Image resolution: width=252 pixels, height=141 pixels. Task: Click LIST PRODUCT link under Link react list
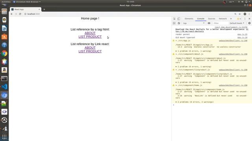[x=90, y=51]
